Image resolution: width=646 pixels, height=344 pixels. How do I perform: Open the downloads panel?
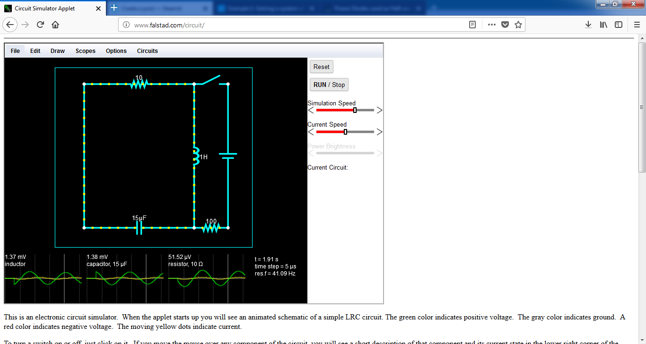click(588, 25)
